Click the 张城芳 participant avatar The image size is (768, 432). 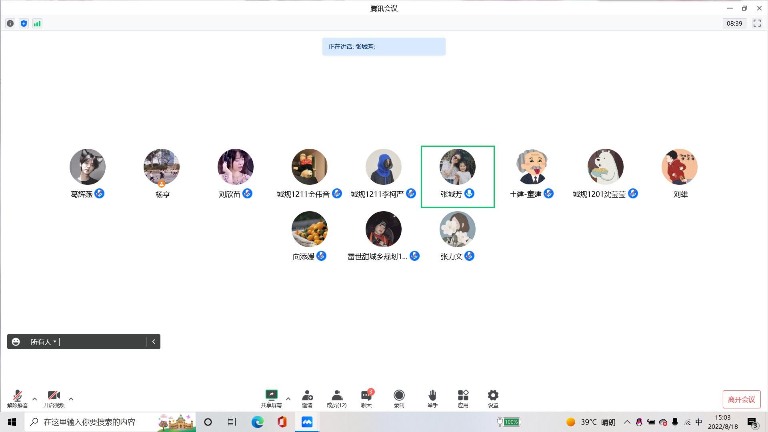click(x=457, y=167)
